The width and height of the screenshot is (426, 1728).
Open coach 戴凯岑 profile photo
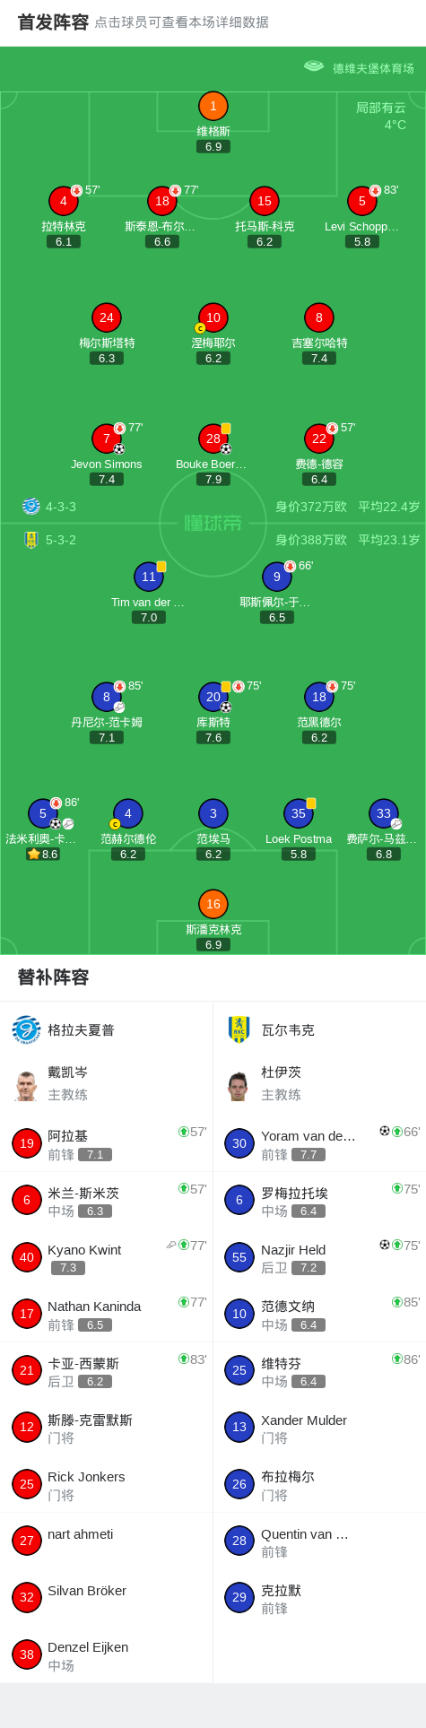(27, 1086)
